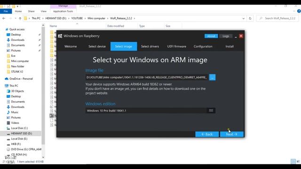
Task: Open the Logs view
Action: (x=226, y=36)
